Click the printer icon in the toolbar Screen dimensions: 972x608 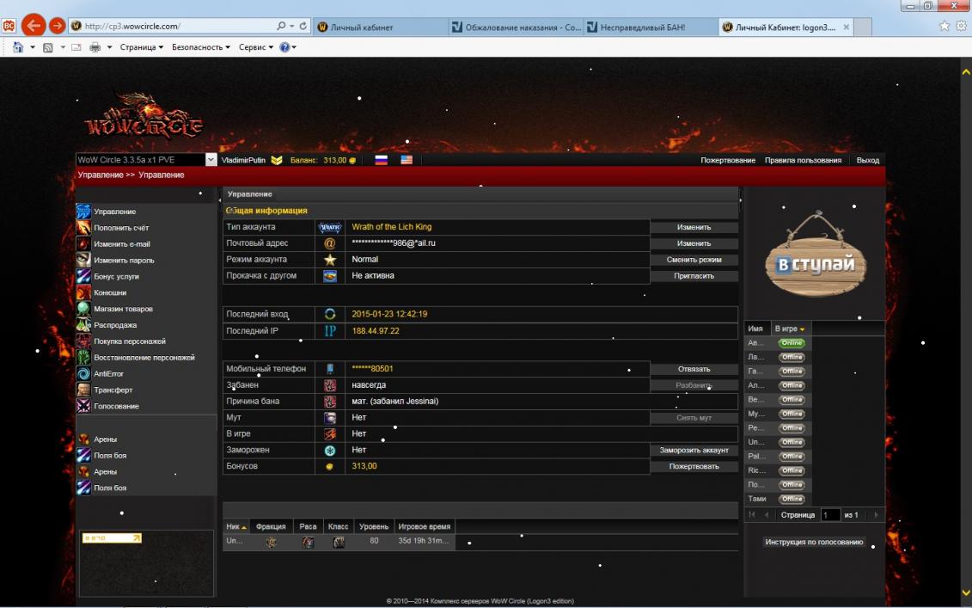(95, 47)
